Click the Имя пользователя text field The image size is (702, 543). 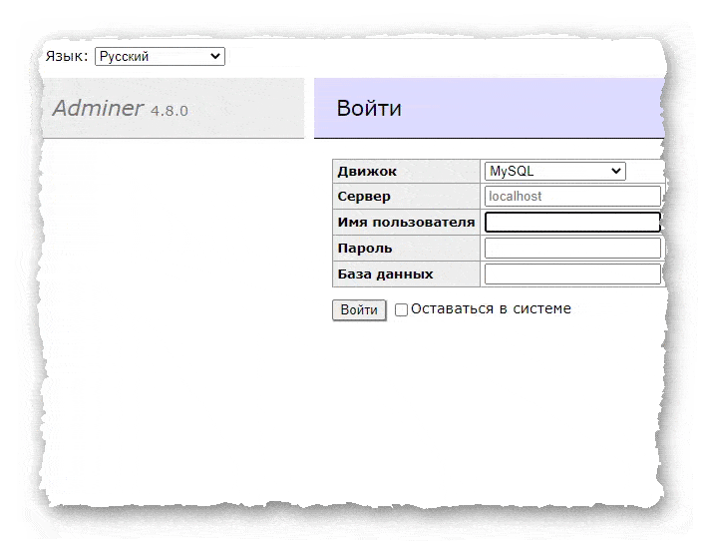tap(572, 223)
